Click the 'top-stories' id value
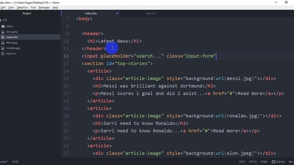Screen dimensions: 294x165 (x=132, y=63)
